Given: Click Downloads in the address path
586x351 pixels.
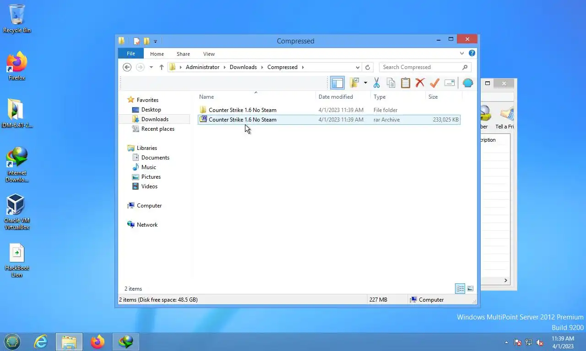Looking at the screenshot, I should [x=243, y=67].
